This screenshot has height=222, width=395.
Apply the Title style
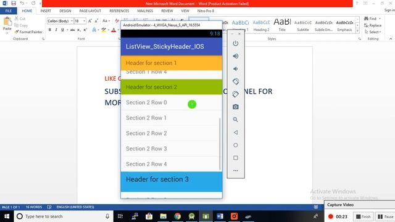(x=282, y=25)
